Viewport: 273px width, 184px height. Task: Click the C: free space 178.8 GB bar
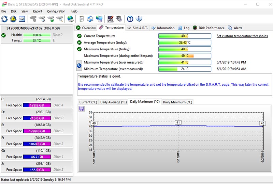pyautogui.click(x=37, y=105)
